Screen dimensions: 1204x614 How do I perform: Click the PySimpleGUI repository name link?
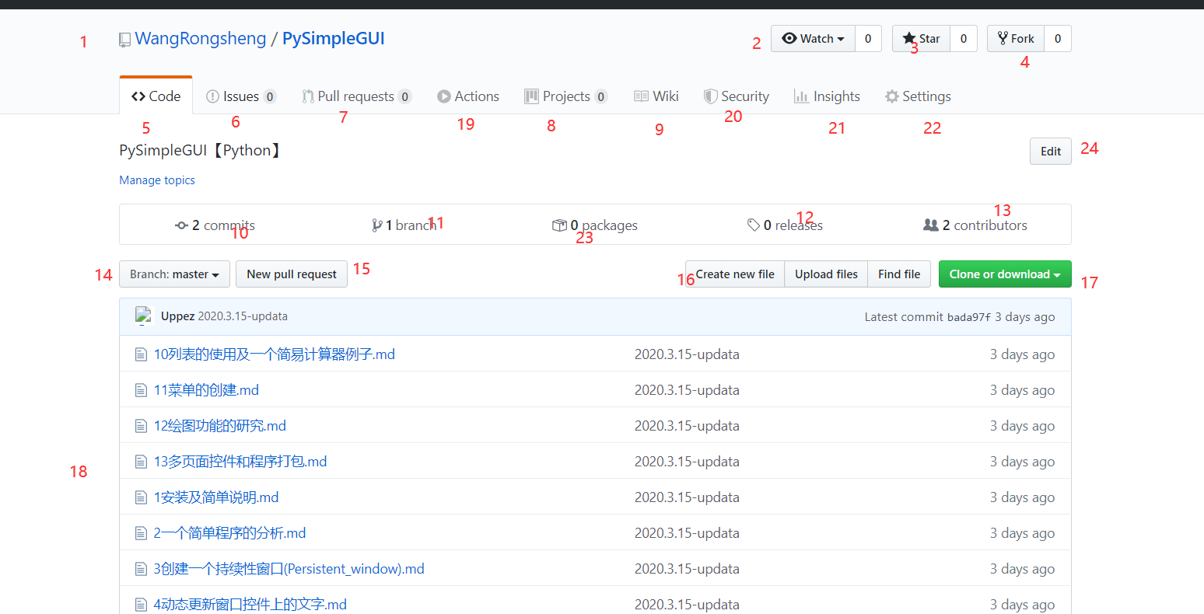click(x=334, y=39)
